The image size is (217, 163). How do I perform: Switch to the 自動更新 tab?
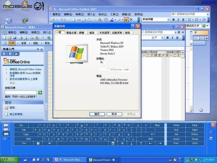tap(117, 33)
